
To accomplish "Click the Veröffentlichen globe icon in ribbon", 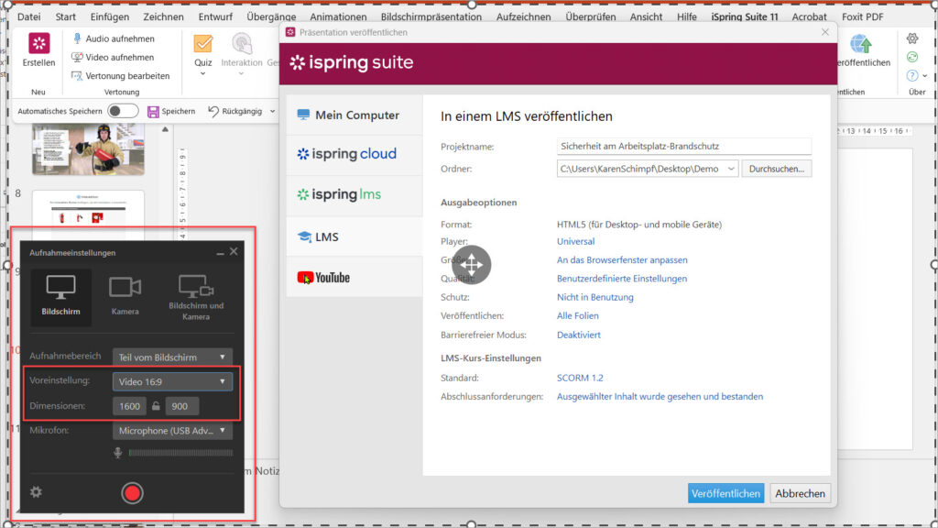I will tap(861, 43).
